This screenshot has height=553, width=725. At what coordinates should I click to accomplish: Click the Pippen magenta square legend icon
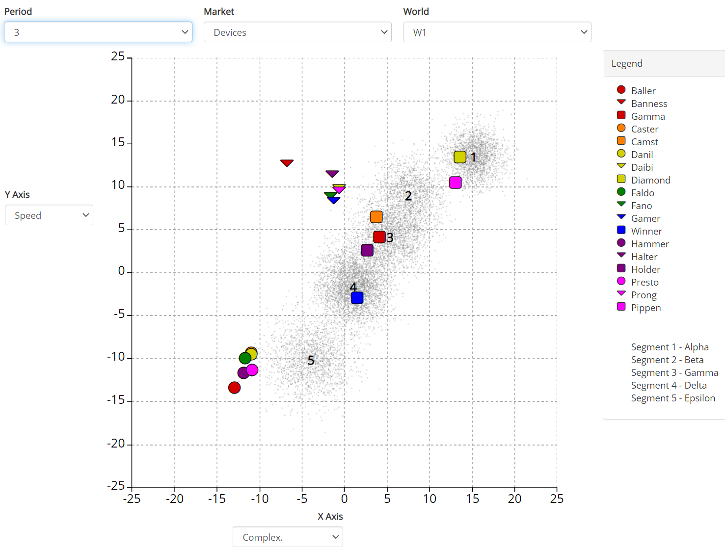tap(621, 306)
